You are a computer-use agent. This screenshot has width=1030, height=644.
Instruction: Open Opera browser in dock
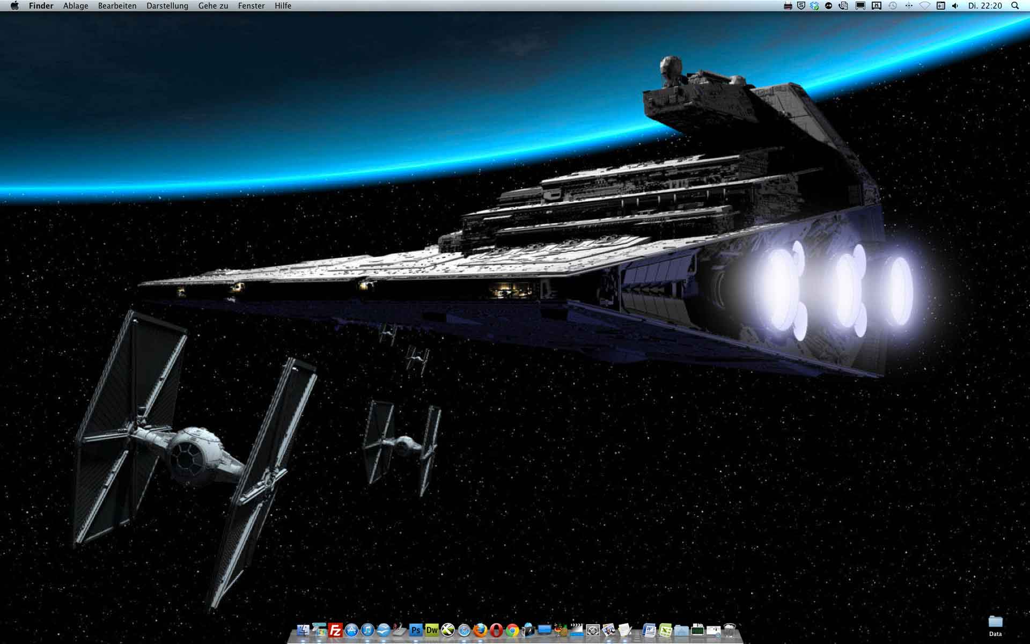click(496, 630)
